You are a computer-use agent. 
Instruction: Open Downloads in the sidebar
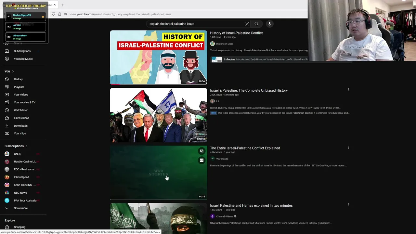(x=20, y=126)
